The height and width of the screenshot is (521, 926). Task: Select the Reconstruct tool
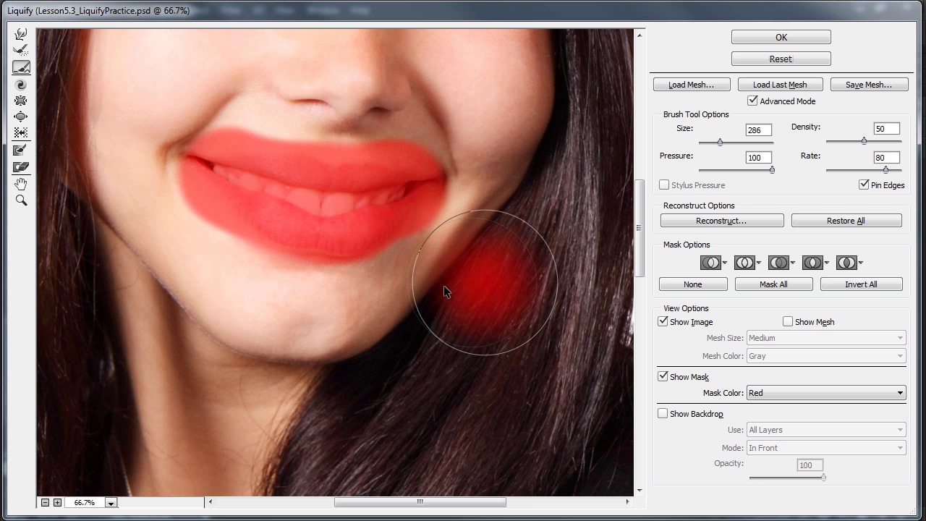(21, 51)
